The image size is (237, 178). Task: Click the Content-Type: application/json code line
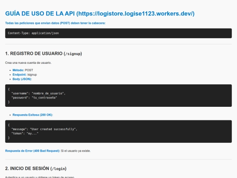point(33,33)
